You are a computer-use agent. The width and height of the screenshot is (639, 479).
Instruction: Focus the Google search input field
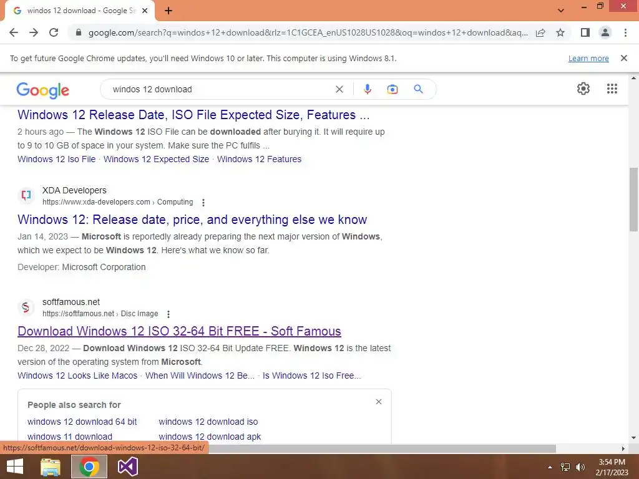[220, 89]
